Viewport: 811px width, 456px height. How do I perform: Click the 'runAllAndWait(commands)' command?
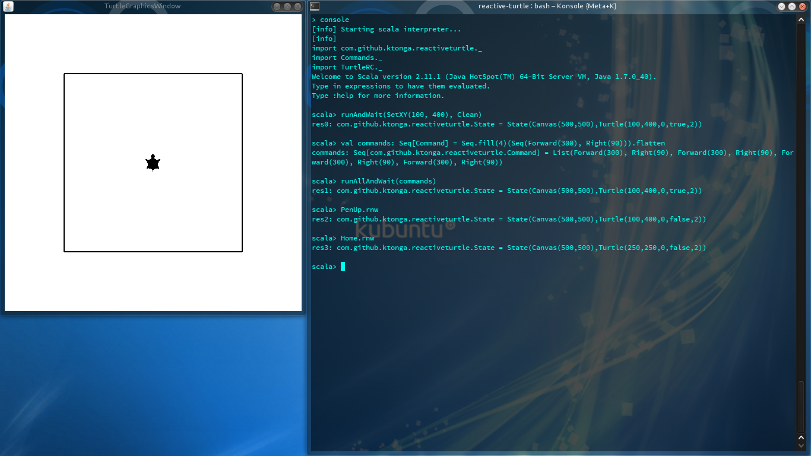pos(388,181)
